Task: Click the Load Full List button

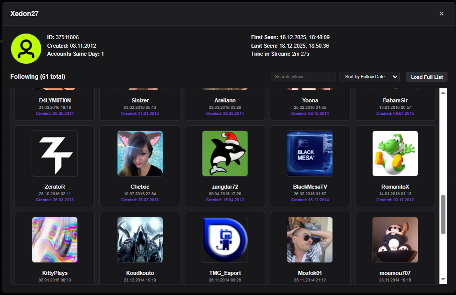Action: [x=427, y=77]
